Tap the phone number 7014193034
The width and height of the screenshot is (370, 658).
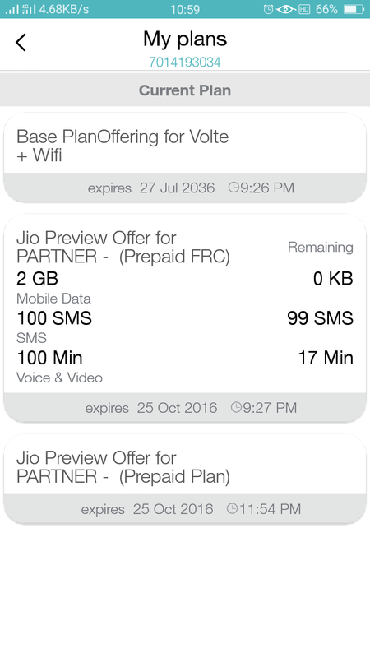[184, 63]
